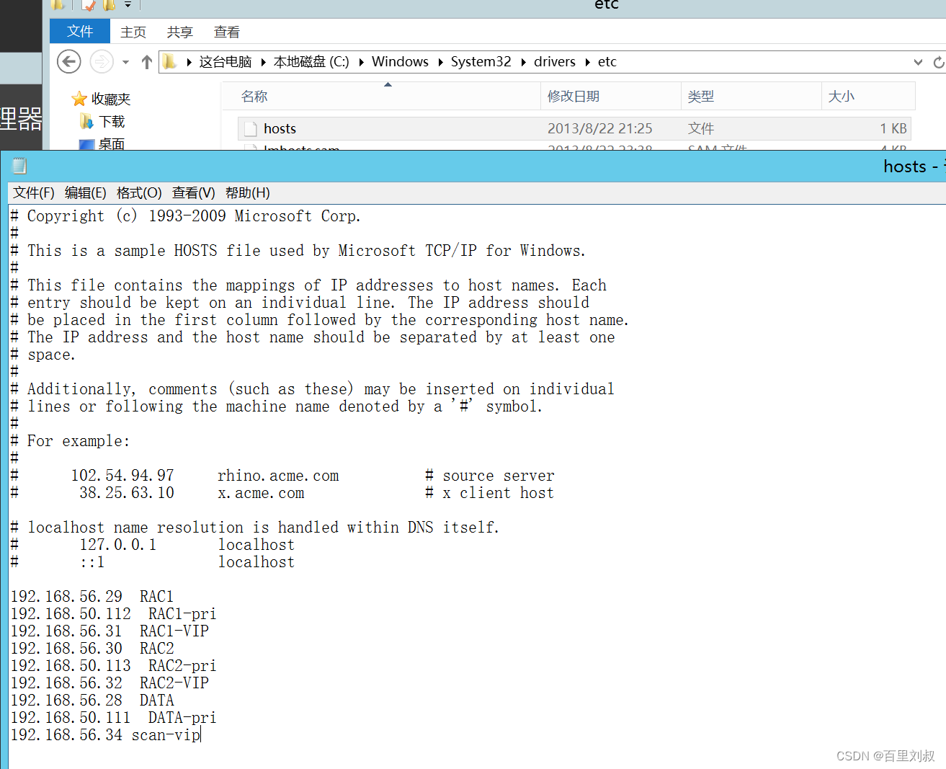The width and height of the screenshot is (946, 769).
Task: Open 下载 in navigation pane
Action: 112,122
